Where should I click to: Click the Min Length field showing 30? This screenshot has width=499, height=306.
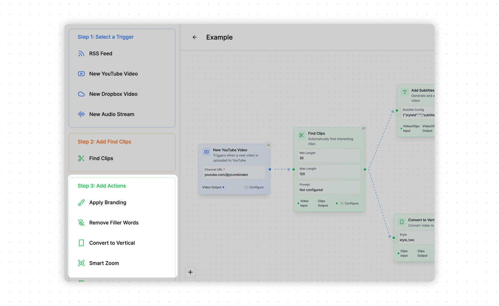(329, 156)
